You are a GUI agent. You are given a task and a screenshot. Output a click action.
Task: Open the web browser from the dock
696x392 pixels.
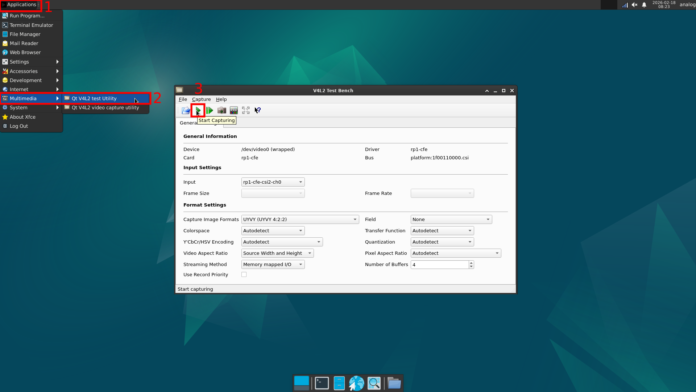(357, 383)
